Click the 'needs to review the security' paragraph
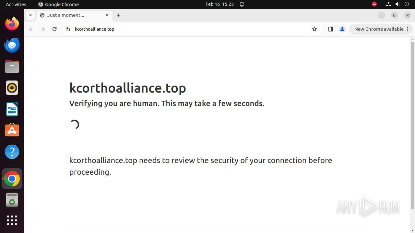The height and width of the screenshot is (233, 415). coord(201,166)
